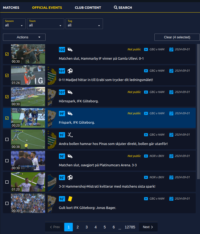This screenshot has width=200, height=234.
Task: Open the Club Content tab
Action: 88,8
